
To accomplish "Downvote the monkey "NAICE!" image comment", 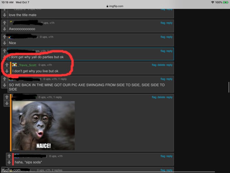I will [x=7, y=103].
